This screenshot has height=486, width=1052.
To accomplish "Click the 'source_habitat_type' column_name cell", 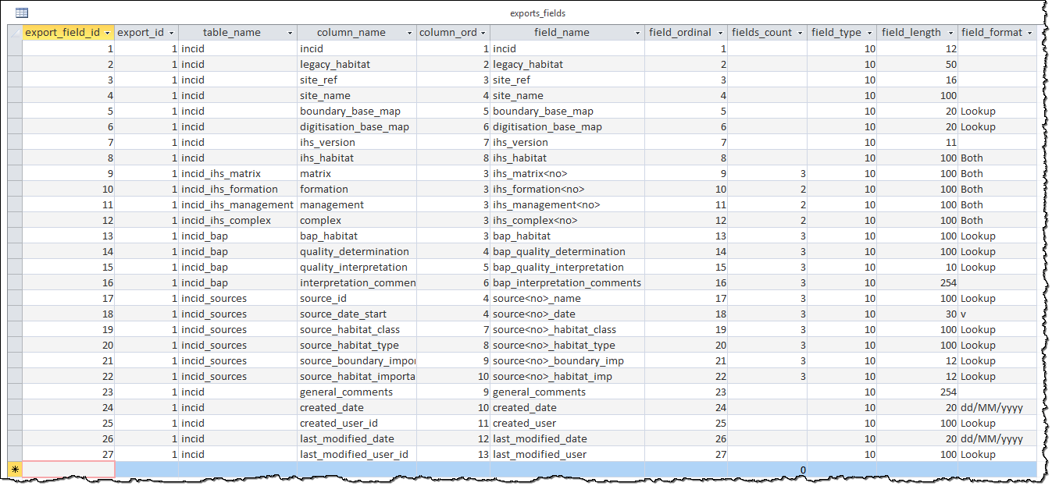I will [357, 345].
